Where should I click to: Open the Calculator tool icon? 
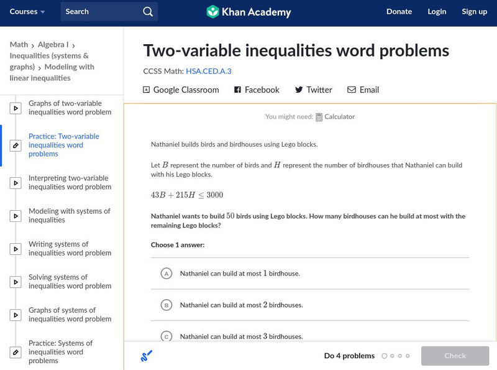pyautogui.click(x=319, y=117)
